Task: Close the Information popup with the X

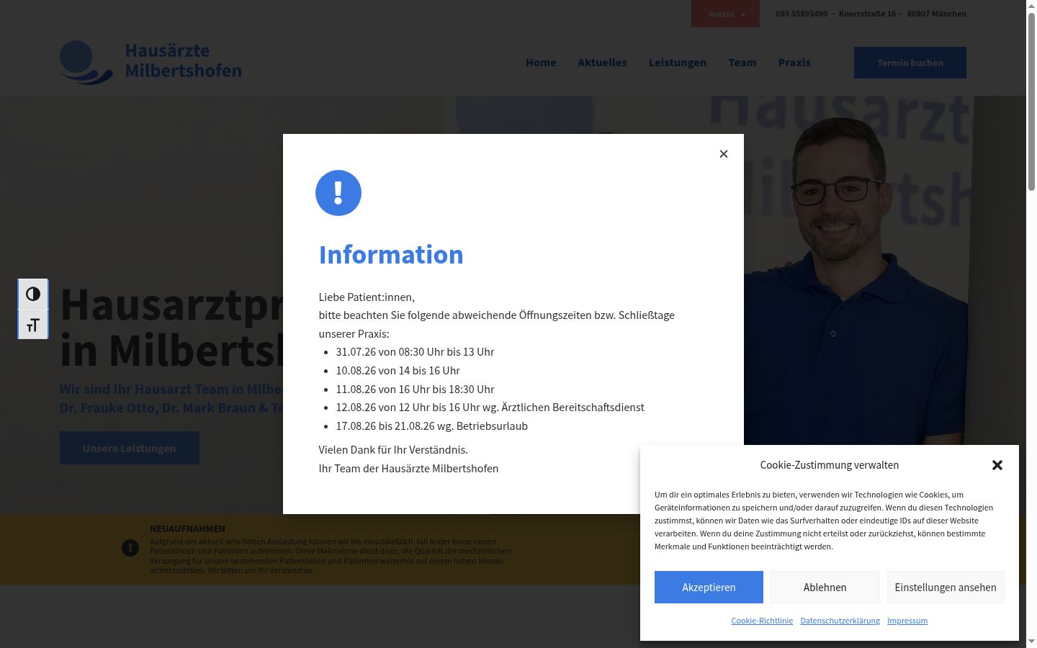Action: pos(724,154)
